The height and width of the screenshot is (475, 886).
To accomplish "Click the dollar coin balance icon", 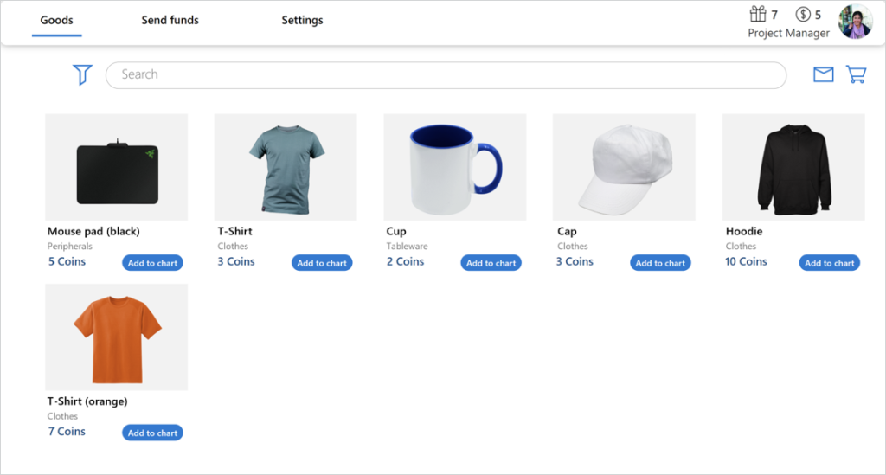I will (x=803, y=14).
